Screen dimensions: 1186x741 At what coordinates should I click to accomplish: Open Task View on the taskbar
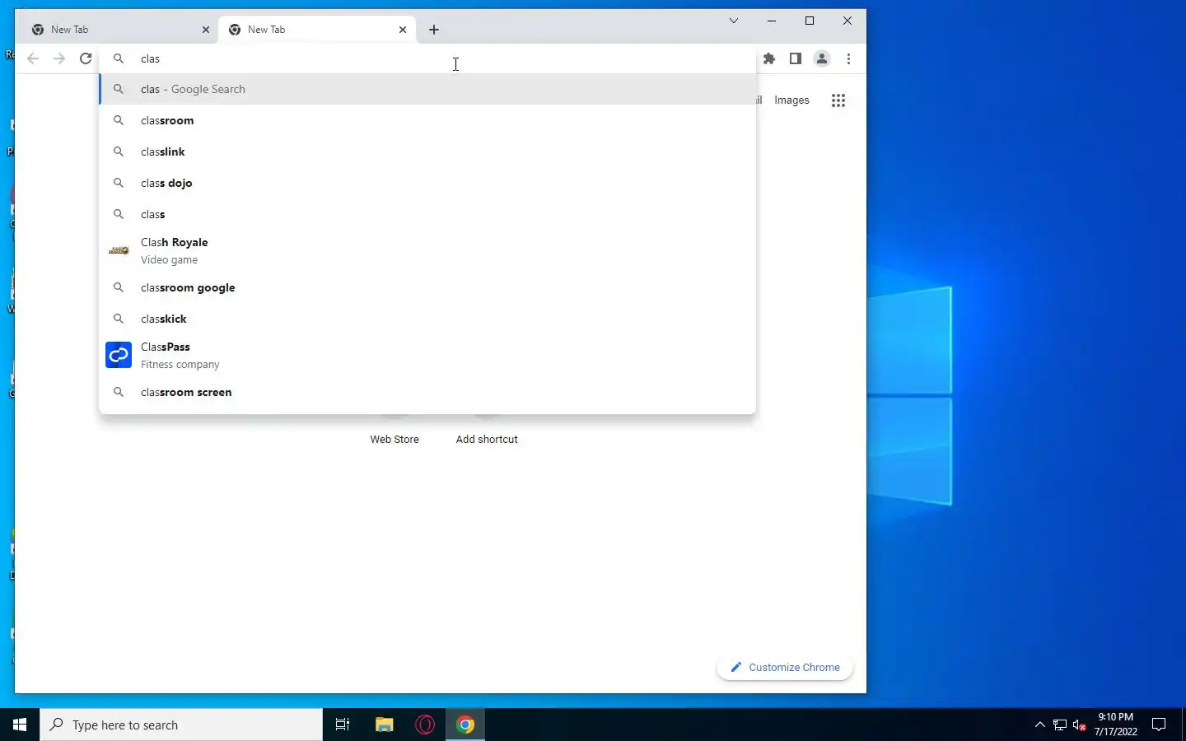coord(343,725)
